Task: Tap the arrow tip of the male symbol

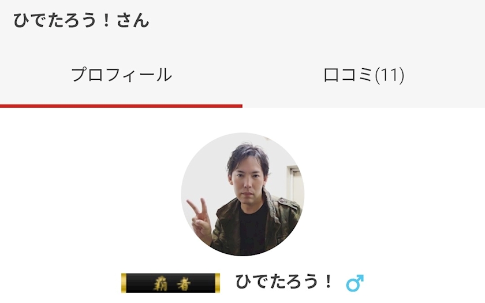Action: pyautogui.click(x=360, y=278)
